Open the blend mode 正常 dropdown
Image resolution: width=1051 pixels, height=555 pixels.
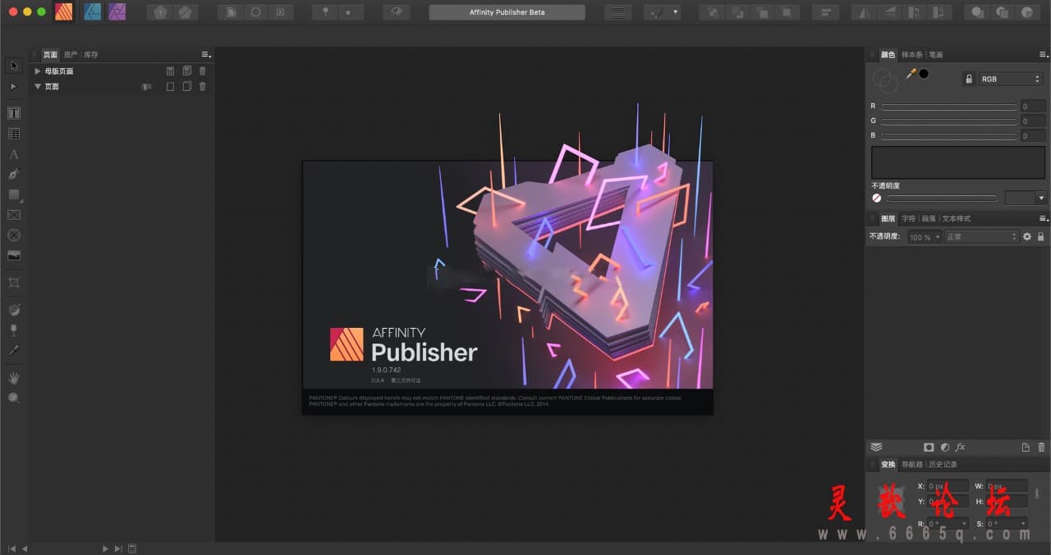click(980, 236)
